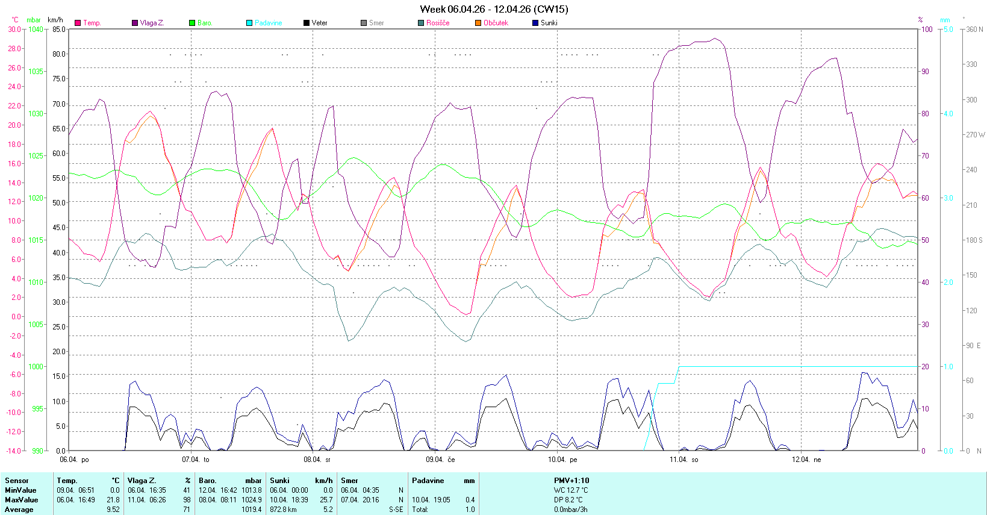Select the black Veter legend square

point(307,23)
